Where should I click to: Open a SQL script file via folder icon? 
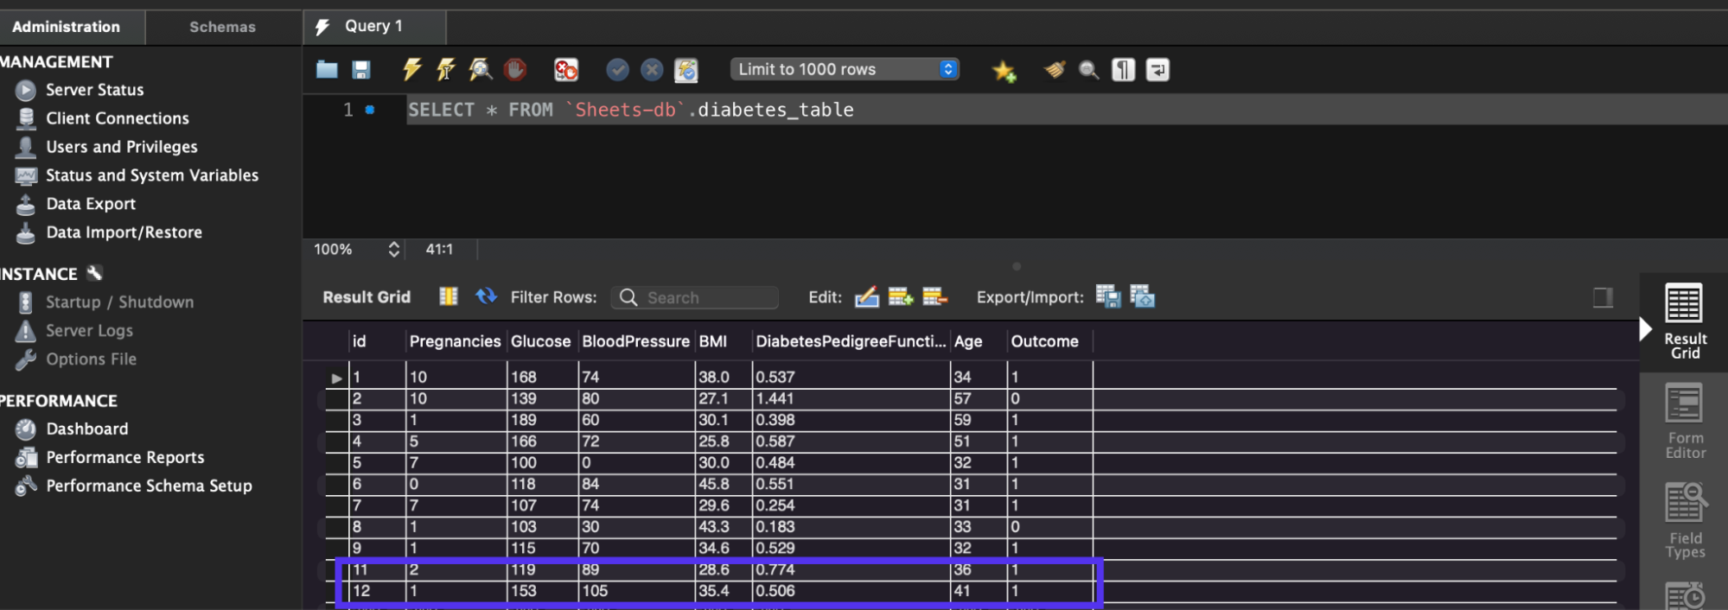[327, 70]
